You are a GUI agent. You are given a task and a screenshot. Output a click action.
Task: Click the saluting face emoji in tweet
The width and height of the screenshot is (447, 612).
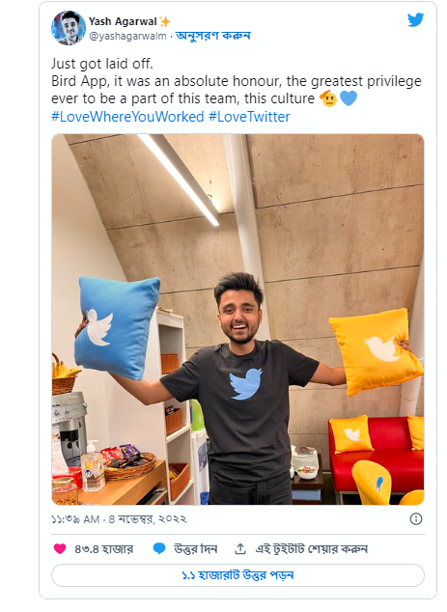328,97
